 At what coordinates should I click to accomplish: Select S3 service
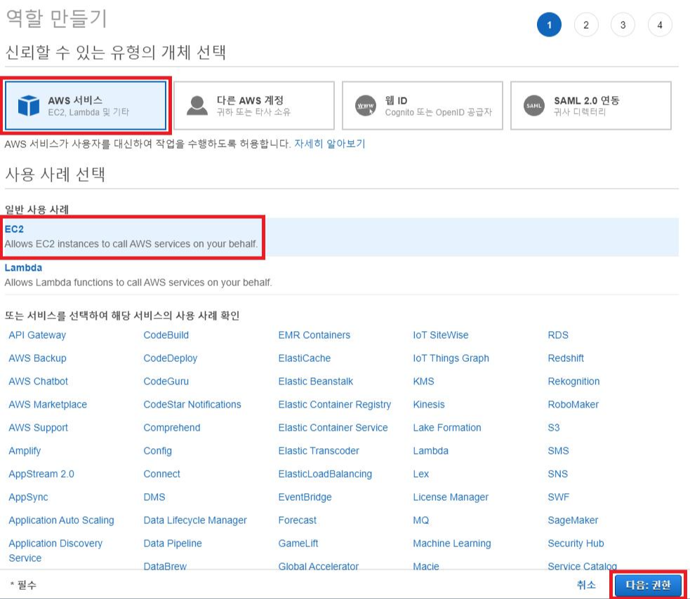[554, 427]
